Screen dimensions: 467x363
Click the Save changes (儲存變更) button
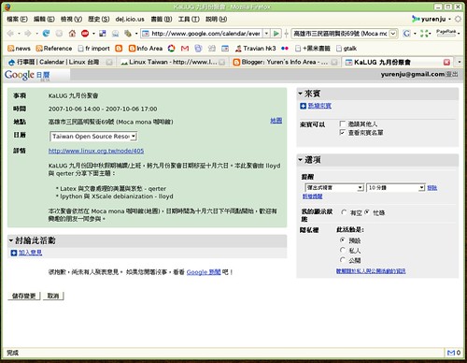[x=24, y=296]
